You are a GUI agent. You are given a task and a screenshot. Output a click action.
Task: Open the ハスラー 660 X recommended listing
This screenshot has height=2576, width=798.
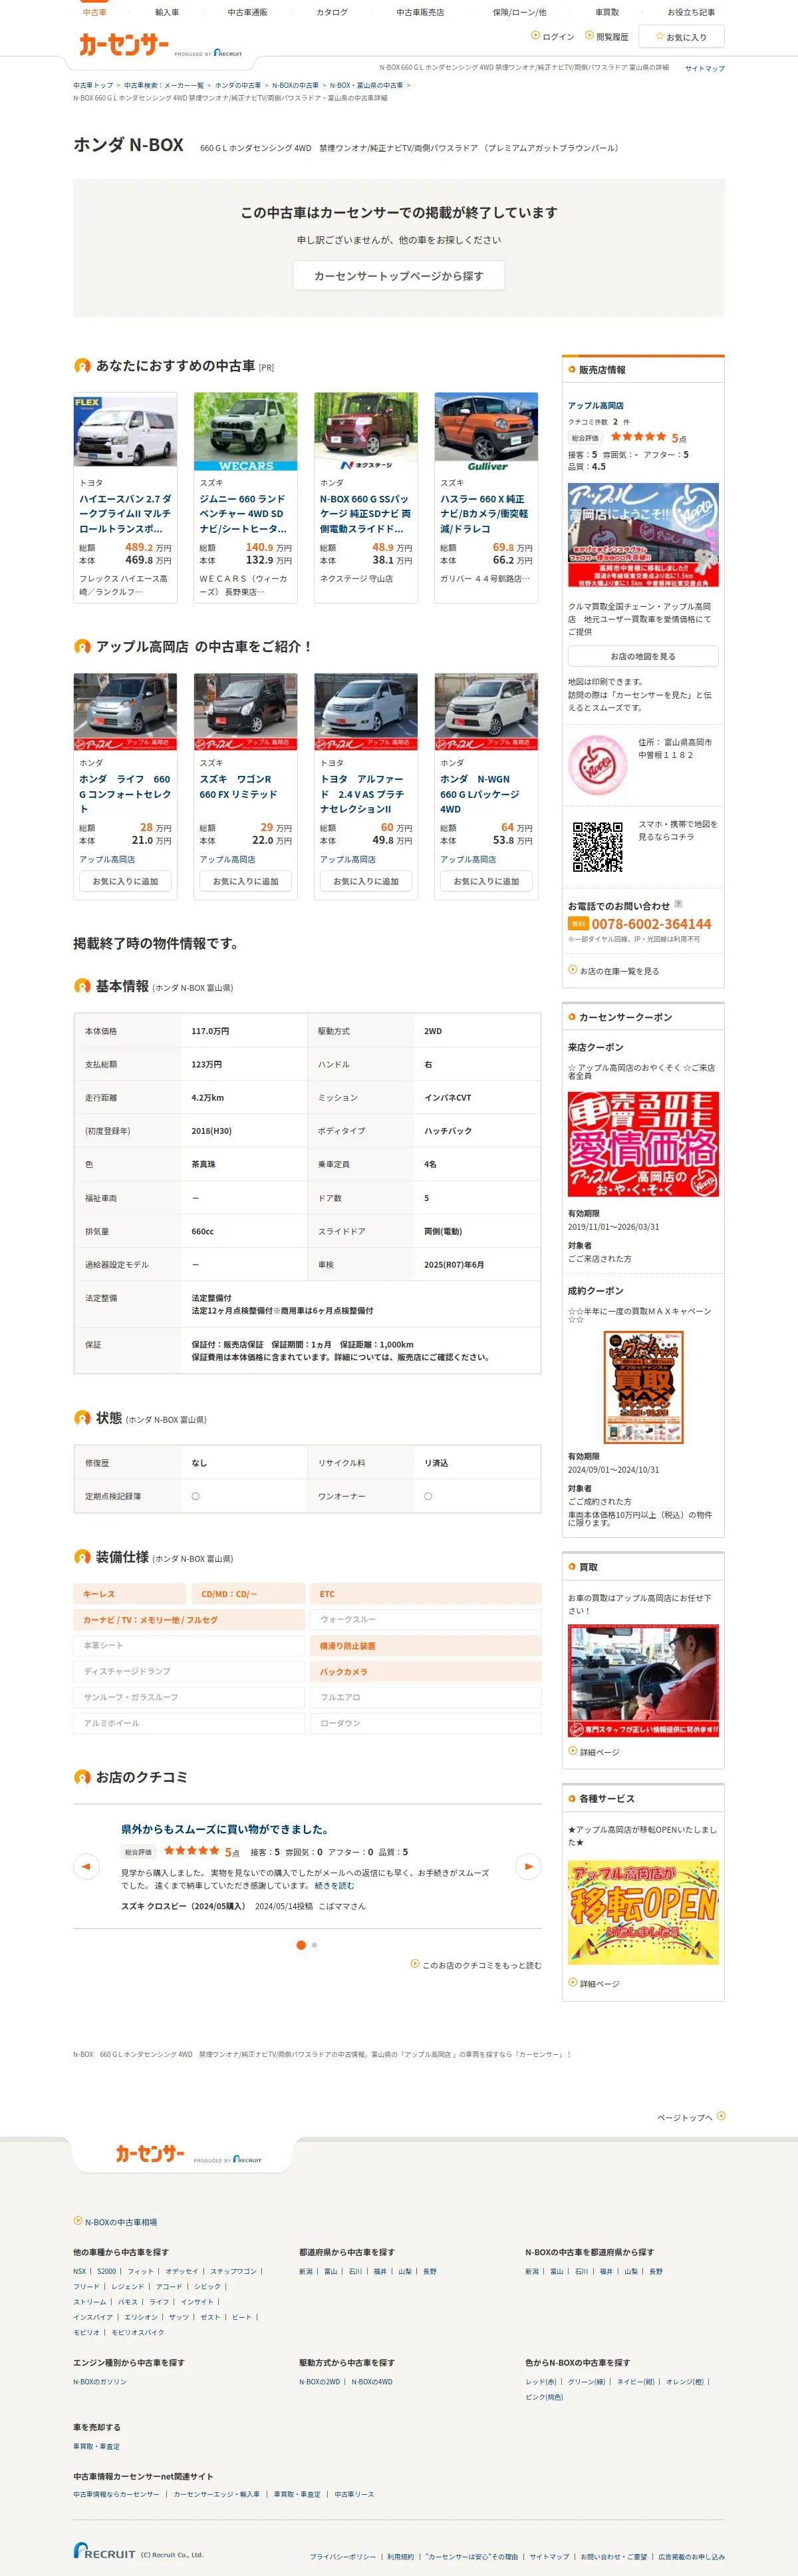(486, 513)
